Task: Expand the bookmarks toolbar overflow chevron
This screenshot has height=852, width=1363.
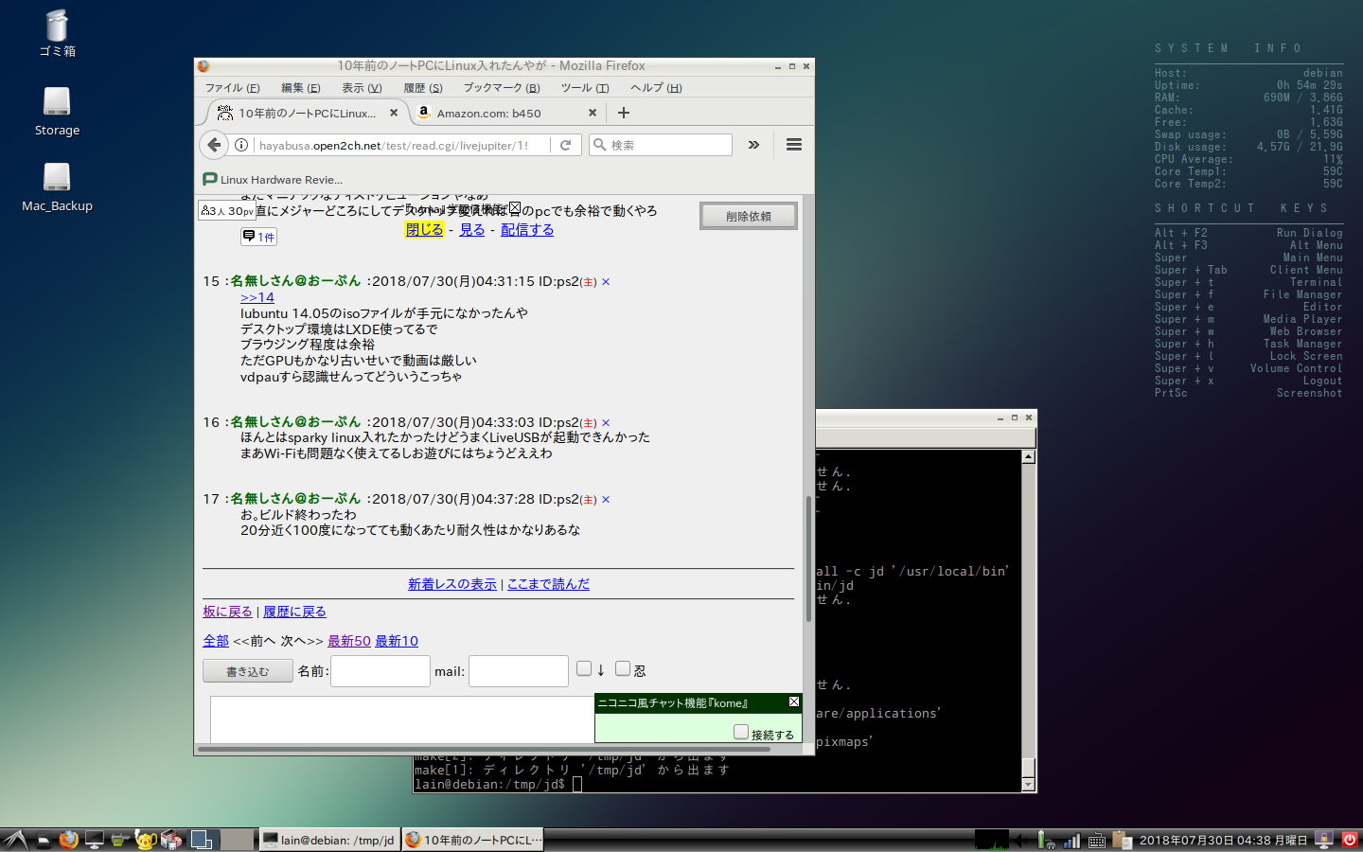Action: 753,145
